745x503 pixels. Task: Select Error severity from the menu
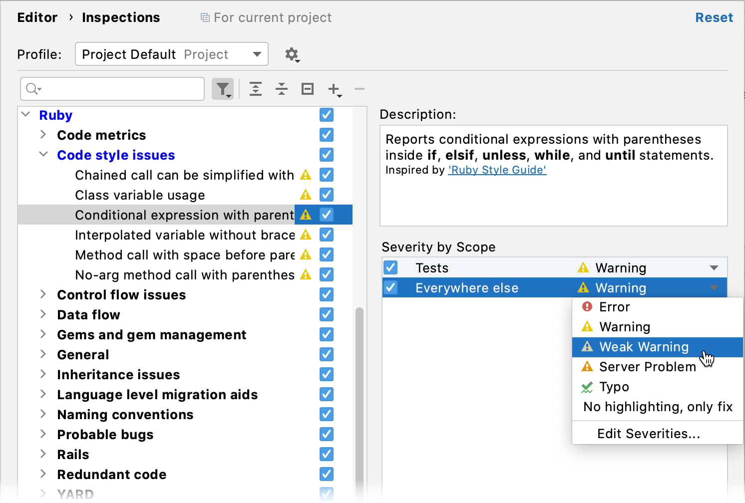[657, 307]
